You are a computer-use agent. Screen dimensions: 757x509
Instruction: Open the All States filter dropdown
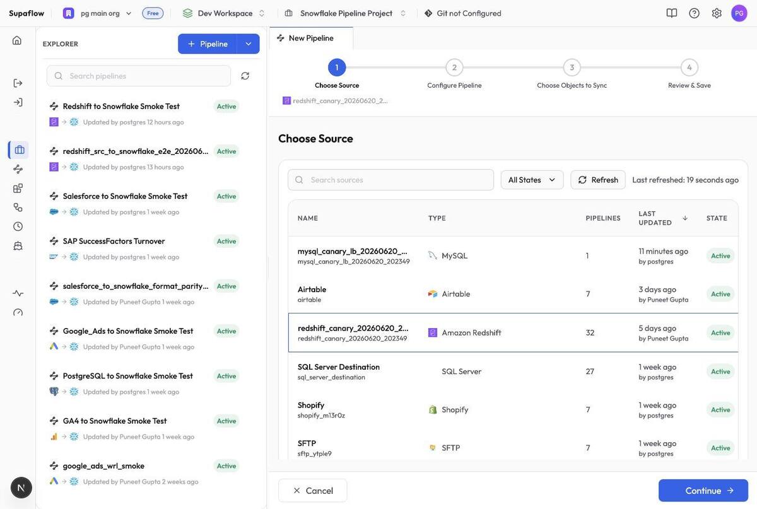click(532, 180)
